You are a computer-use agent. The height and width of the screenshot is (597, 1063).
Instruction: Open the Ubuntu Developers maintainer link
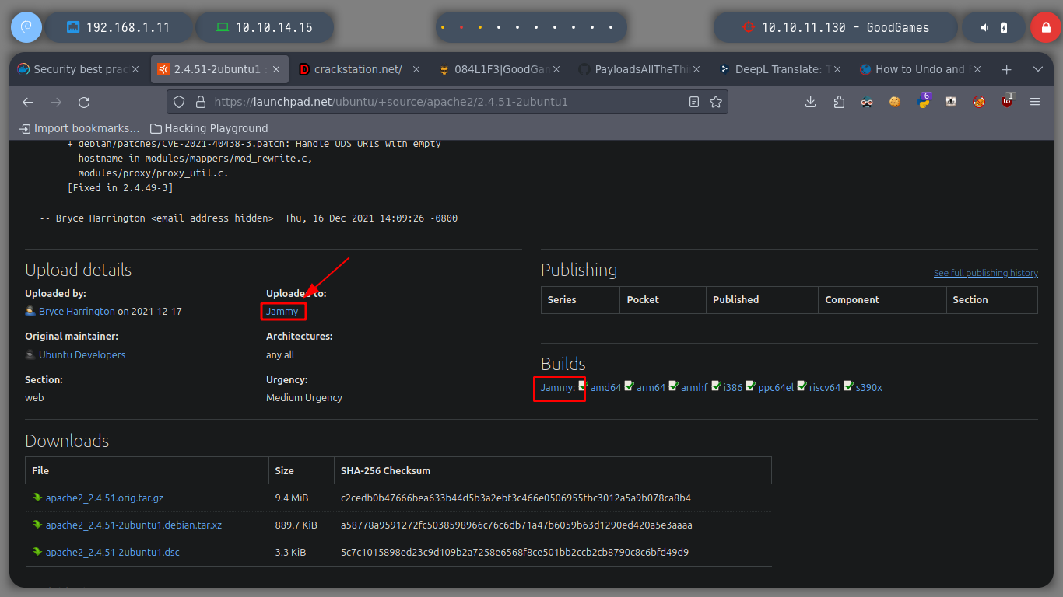tap(82, 354)
